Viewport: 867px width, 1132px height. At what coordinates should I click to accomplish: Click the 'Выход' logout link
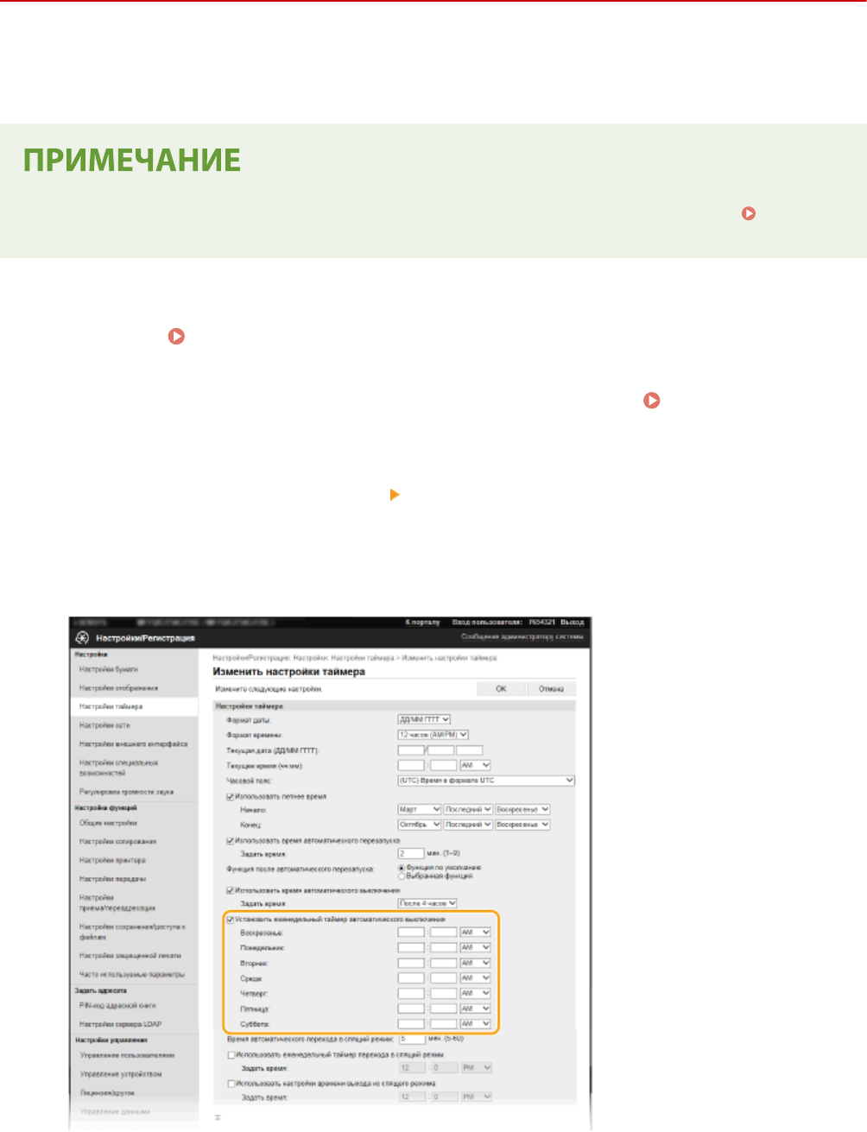pos(572,622)
